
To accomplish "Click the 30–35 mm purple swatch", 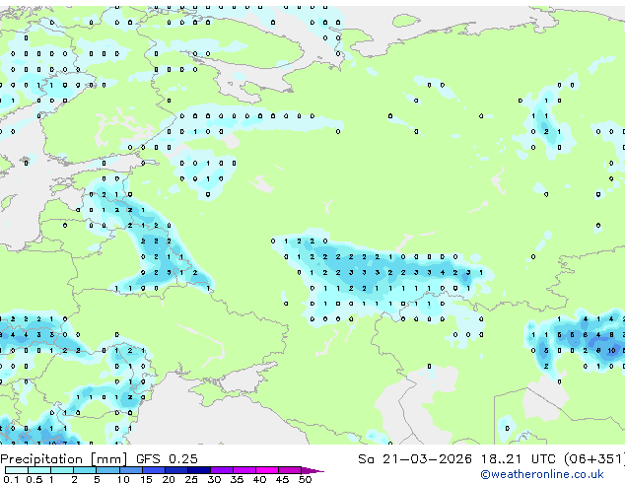I will (221, 470).
